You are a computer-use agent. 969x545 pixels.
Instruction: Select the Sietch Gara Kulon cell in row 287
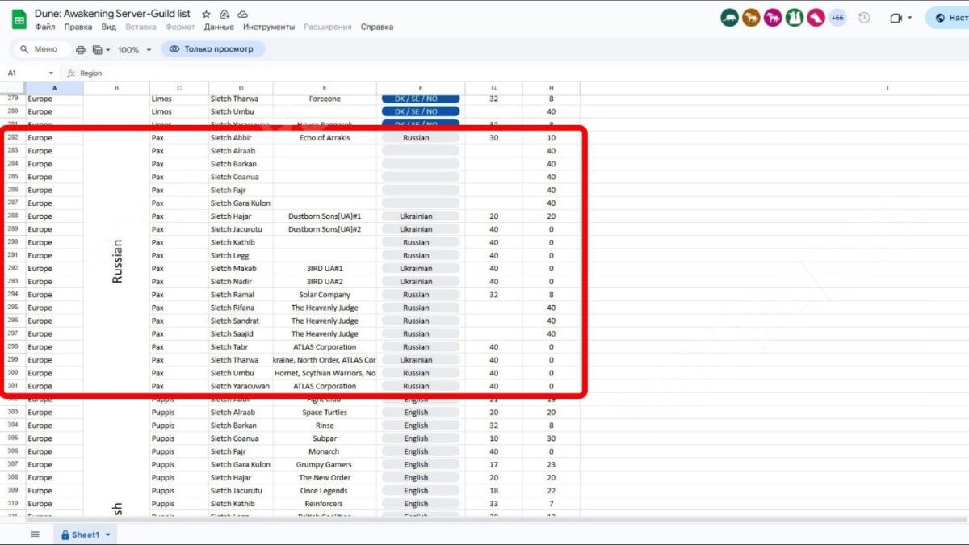coord(241,203)
